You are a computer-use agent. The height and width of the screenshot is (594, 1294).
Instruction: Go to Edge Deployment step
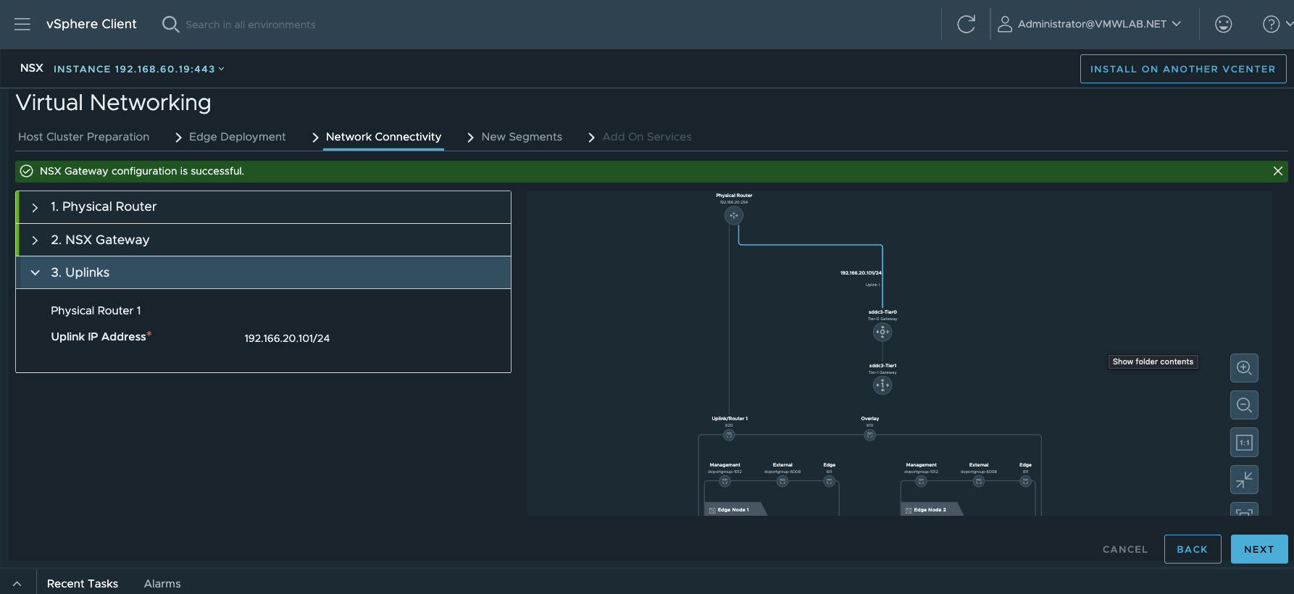pyautogui.click(x=237, y=137)
